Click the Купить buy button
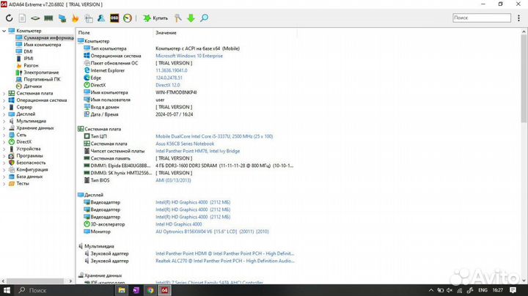The image size is (528, 296). click(x=155, y=18)
